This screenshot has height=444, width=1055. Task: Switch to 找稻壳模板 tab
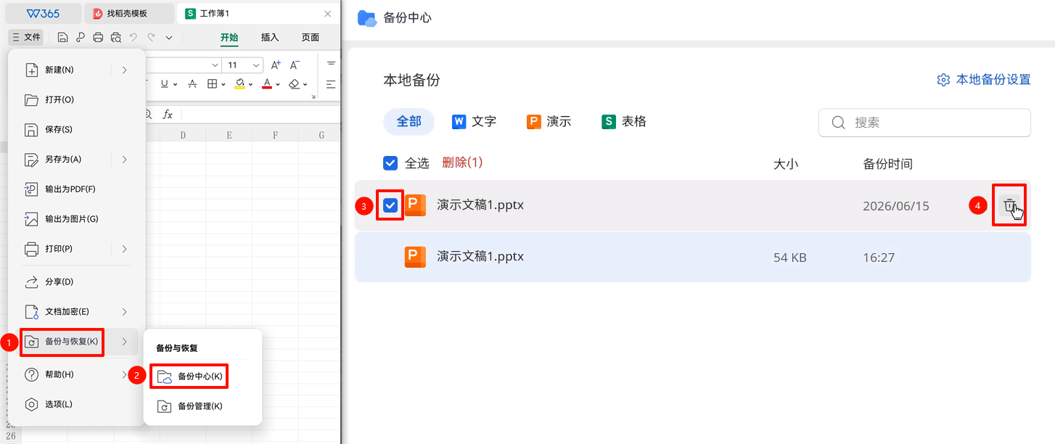[x=129, y=14]
